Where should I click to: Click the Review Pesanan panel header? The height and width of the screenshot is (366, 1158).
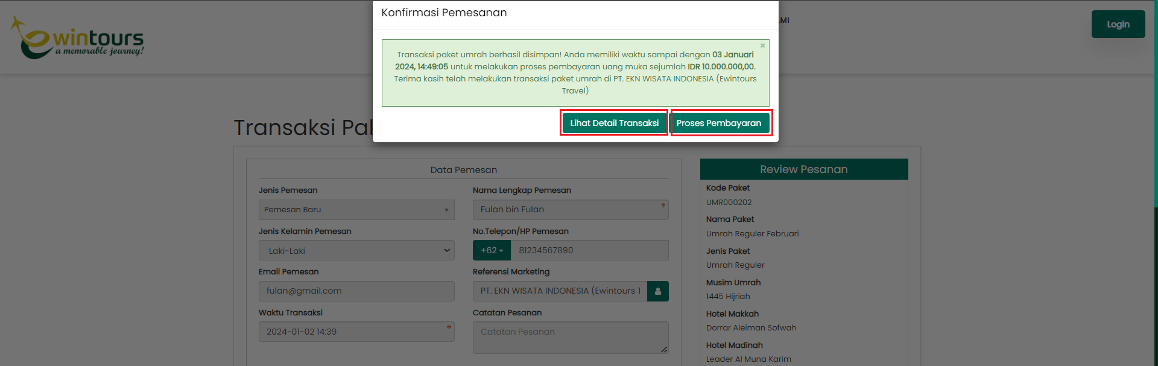pyautogui.click(x=803, y=169)
